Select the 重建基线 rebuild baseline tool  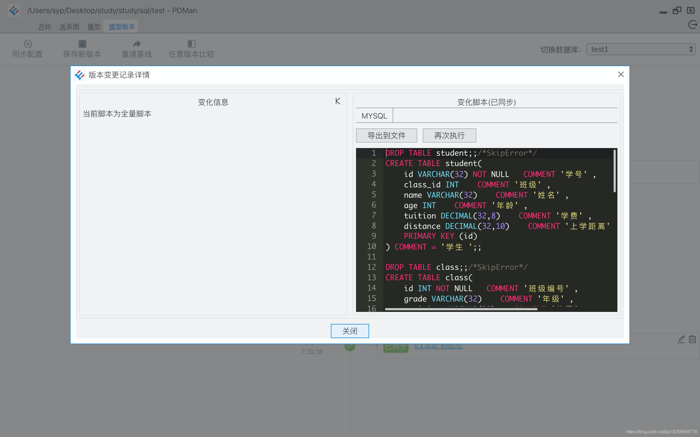pos(137,49)
